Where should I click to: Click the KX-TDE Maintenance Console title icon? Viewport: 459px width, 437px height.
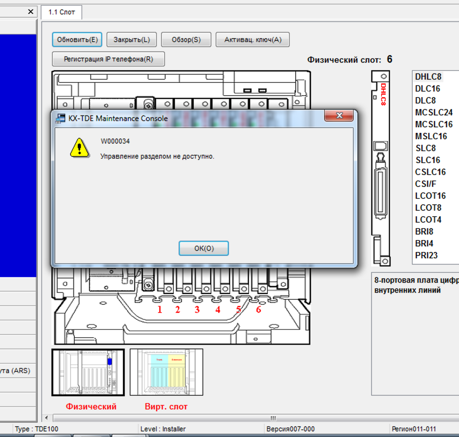(60, 118)
